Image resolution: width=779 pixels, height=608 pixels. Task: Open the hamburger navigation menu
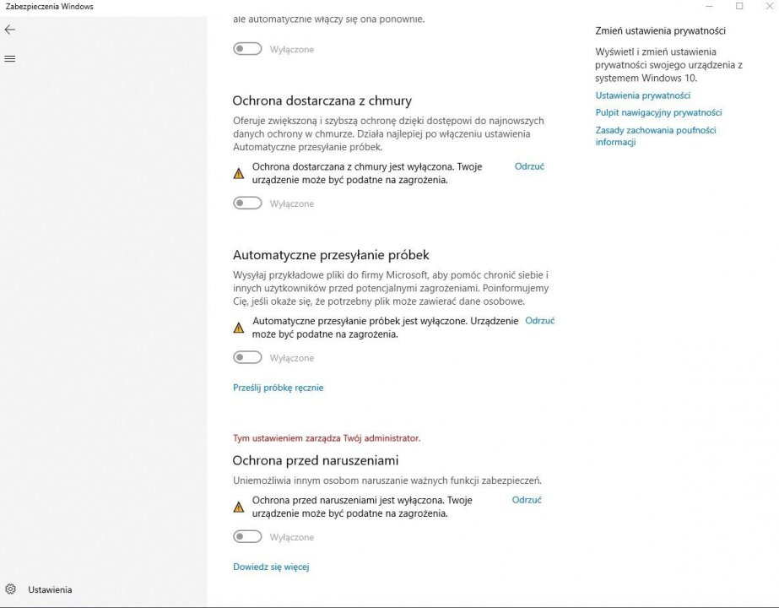pos(10,58)
